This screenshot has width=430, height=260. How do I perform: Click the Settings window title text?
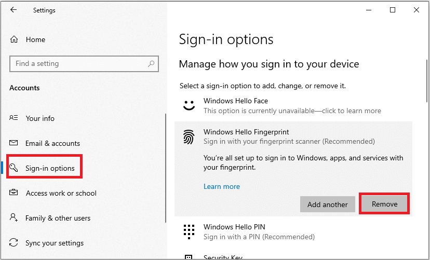coord(44,10)
